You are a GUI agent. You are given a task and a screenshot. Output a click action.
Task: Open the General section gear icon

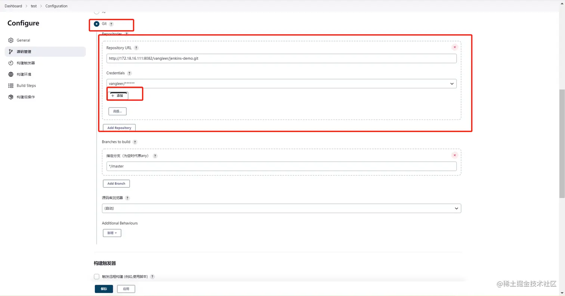coord(11,40)
